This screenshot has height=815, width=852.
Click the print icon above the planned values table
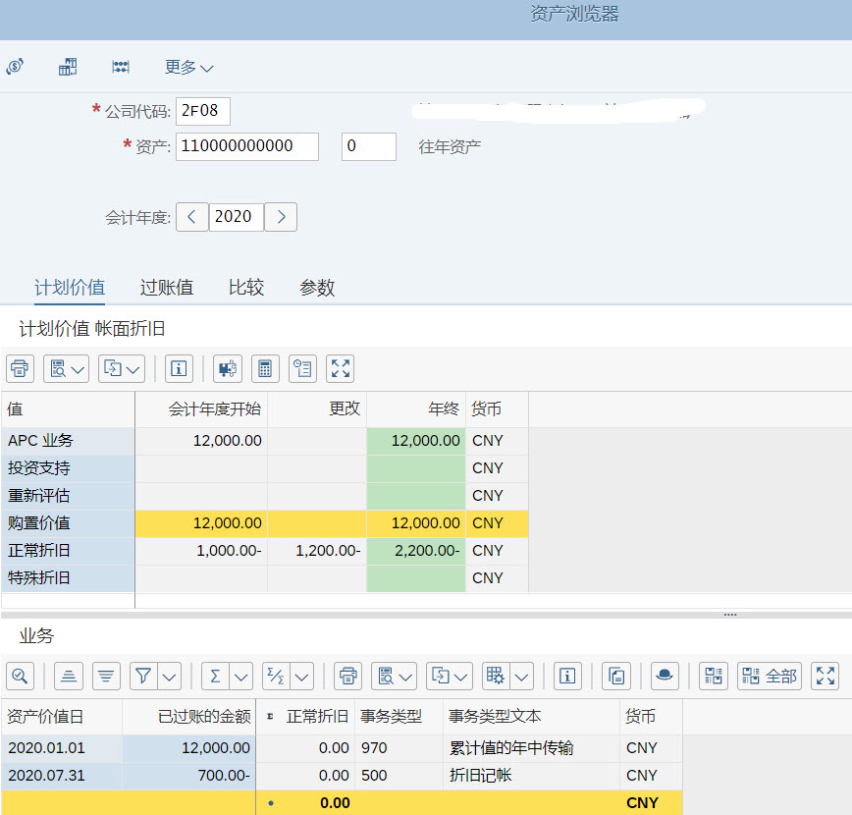(x=20, y=368)
